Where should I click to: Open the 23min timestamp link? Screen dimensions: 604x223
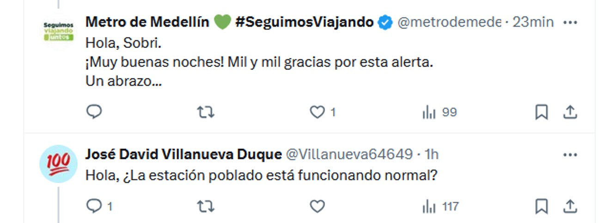click(x=533, y=22)
